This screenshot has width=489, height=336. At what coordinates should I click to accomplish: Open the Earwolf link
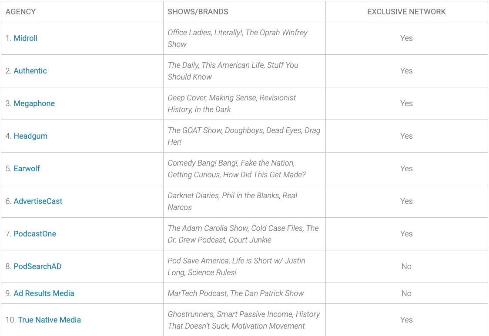click(x=27, y=169)
